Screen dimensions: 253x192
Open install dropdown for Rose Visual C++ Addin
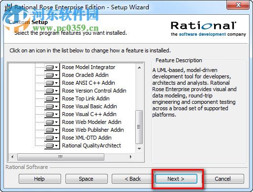tap(52, 114)
